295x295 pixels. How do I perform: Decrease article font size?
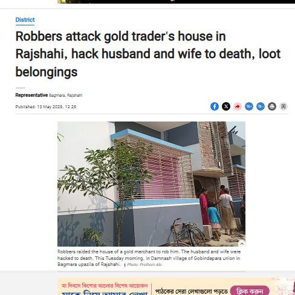click(x=261, y=106)
